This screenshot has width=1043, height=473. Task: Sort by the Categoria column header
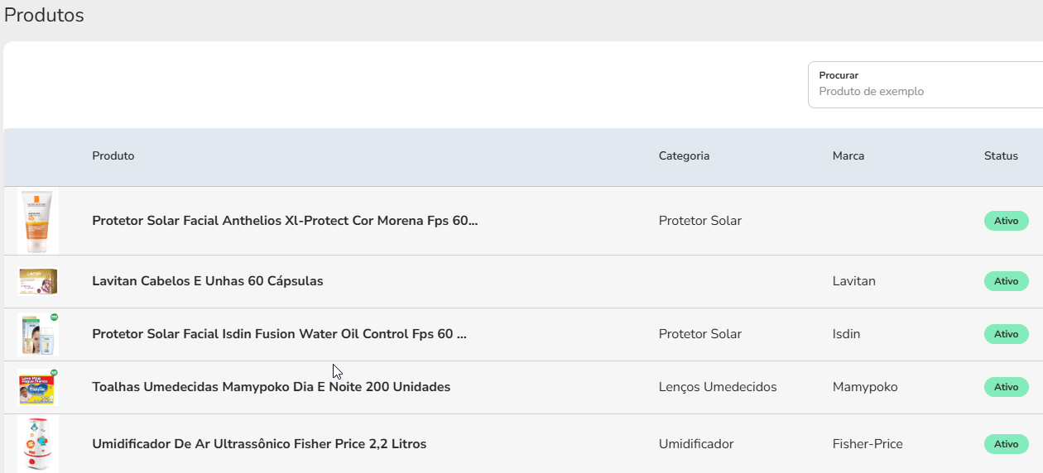click(684, 156)
